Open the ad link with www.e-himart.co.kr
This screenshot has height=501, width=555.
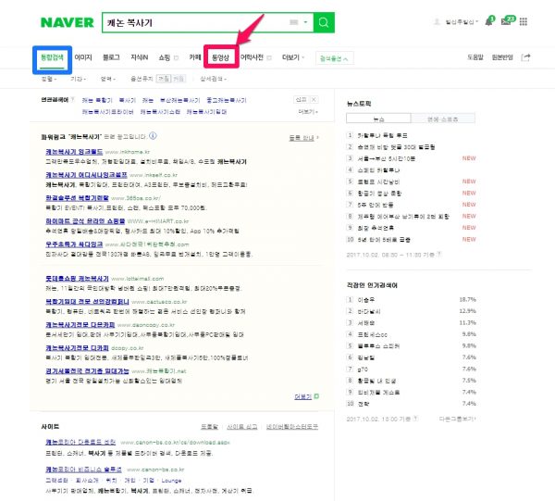point(85,221)
